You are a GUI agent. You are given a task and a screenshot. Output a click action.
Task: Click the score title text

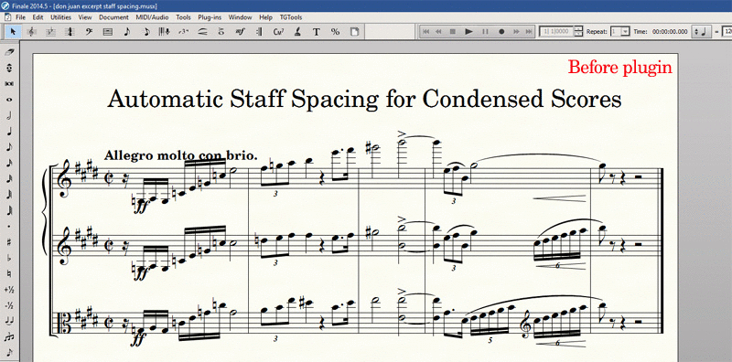364,99
